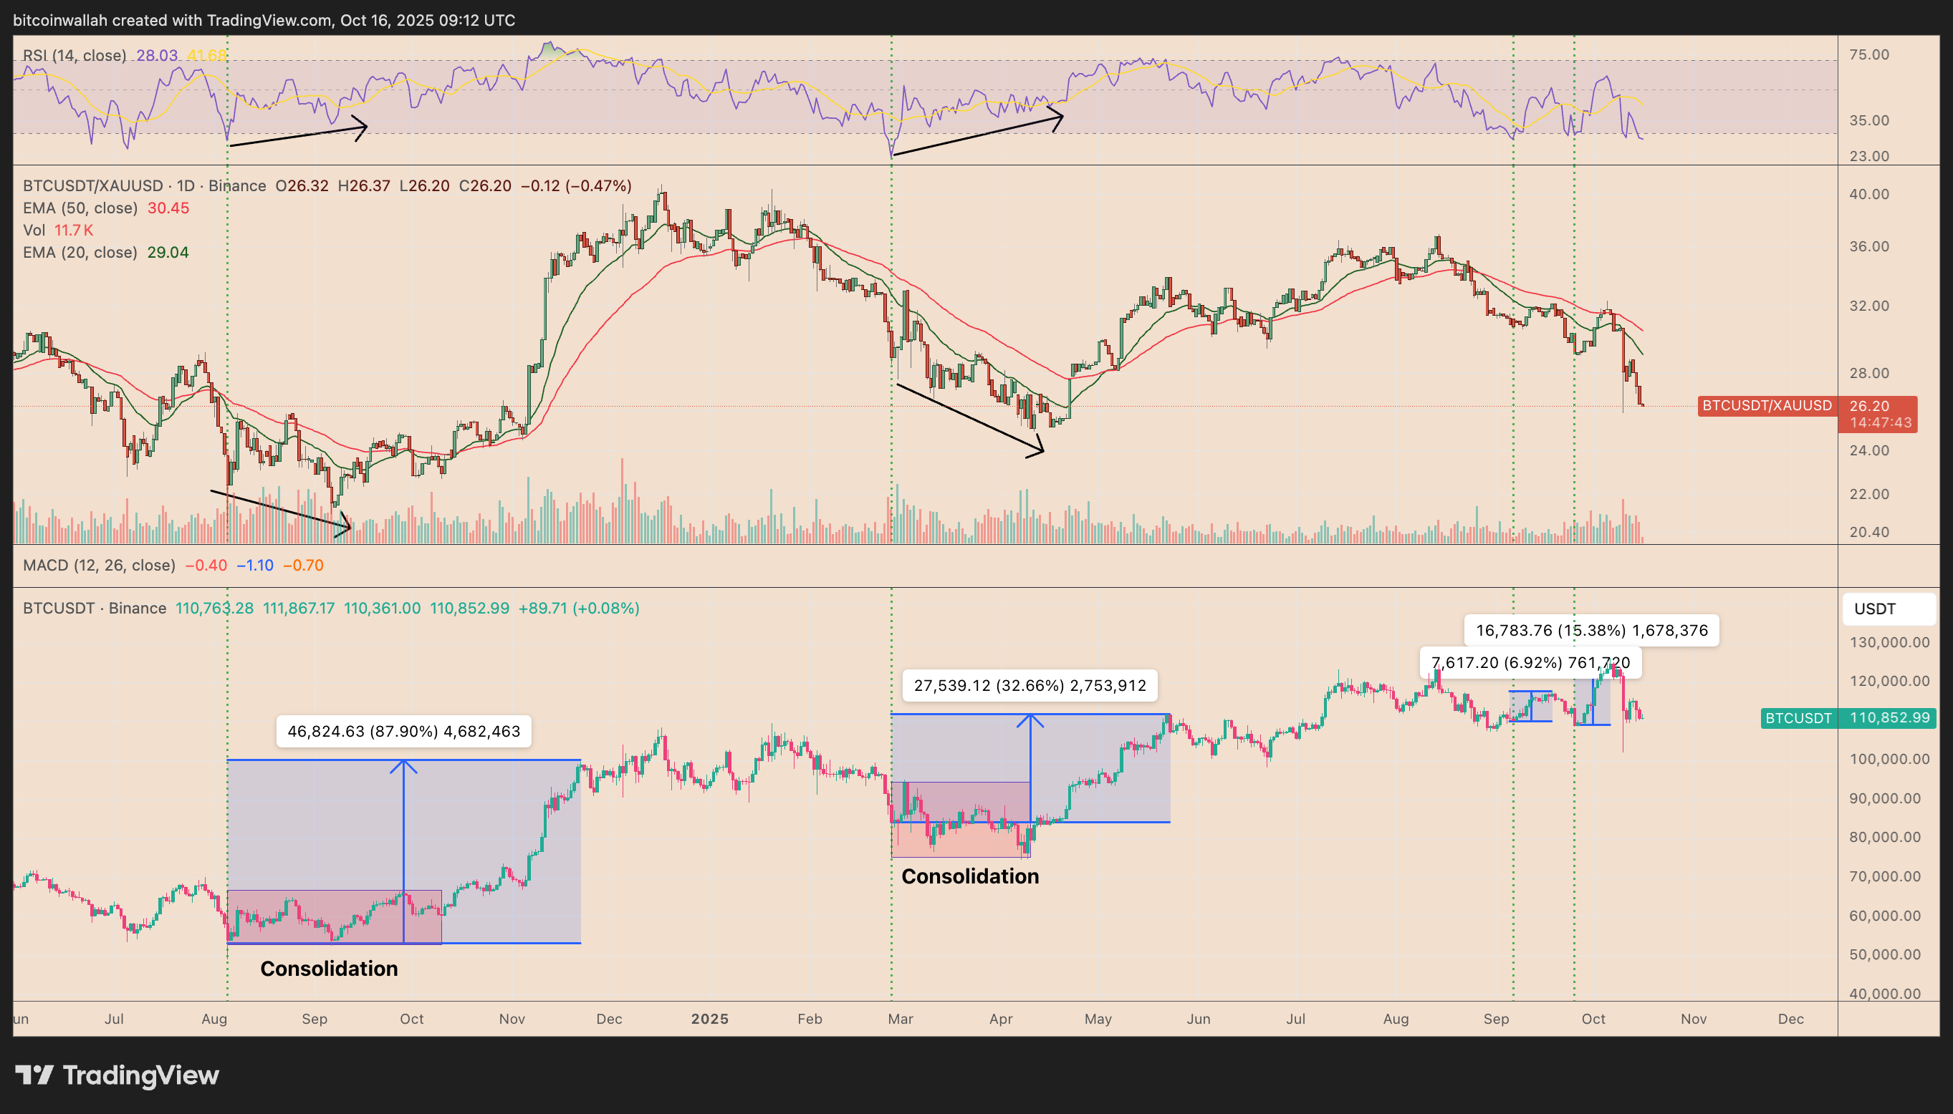Click the 2025 marker on time axis
Screen dimensions: 1953x1114
coord(709,1019)
